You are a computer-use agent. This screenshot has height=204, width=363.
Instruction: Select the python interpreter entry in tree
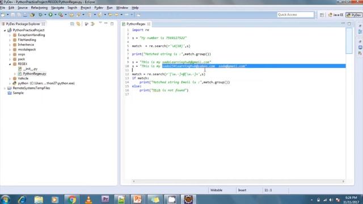[x=46, y=83]
